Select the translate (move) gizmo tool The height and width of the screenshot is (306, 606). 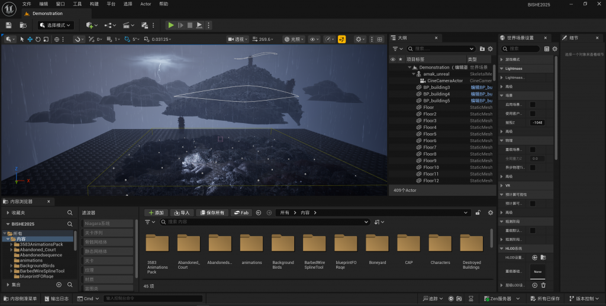pos(30,40)
